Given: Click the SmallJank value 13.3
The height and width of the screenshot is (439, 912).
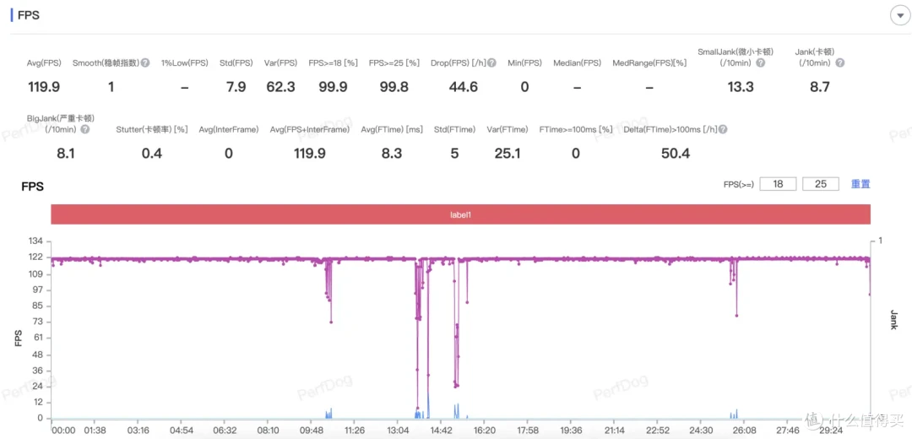Looking at the screenshot, I should (741, 87).
